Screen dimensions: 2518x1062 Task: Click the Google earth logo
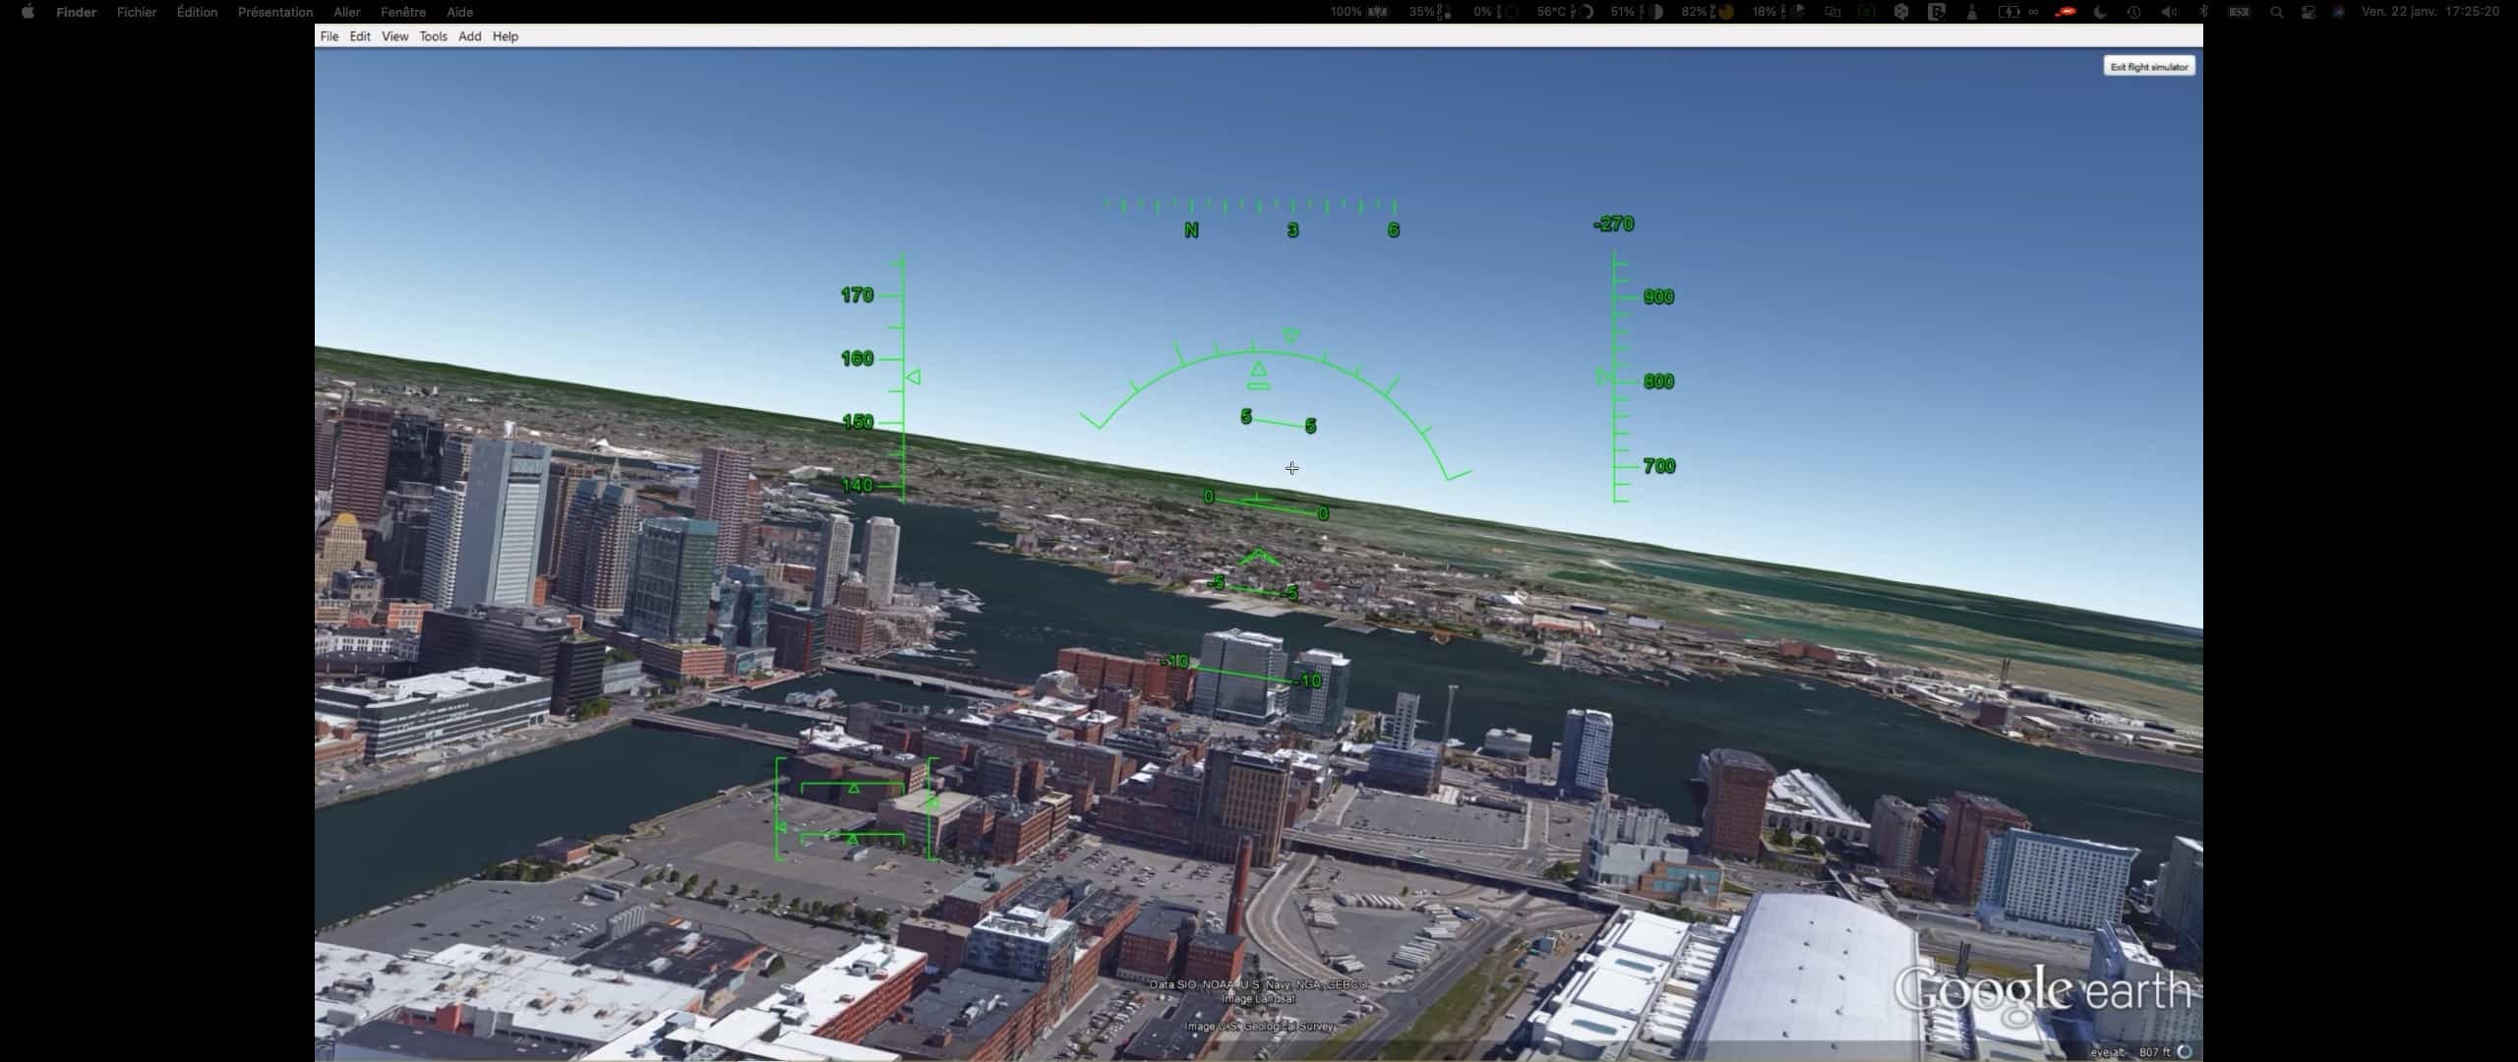click(x=2042, y=989)
